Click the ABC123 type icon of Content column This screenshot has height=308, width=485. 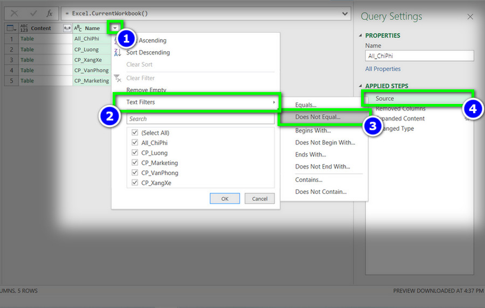click(x=24, y=28)
